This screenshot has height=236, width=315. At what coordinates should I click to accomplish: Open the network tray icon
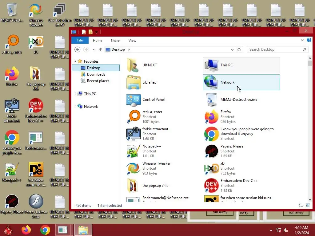tap(279, 230)
